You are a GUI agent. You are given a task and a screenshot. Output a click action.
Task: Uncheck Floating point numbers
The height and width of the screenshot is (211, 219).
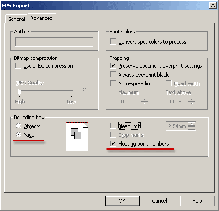(x=113, y=144)
